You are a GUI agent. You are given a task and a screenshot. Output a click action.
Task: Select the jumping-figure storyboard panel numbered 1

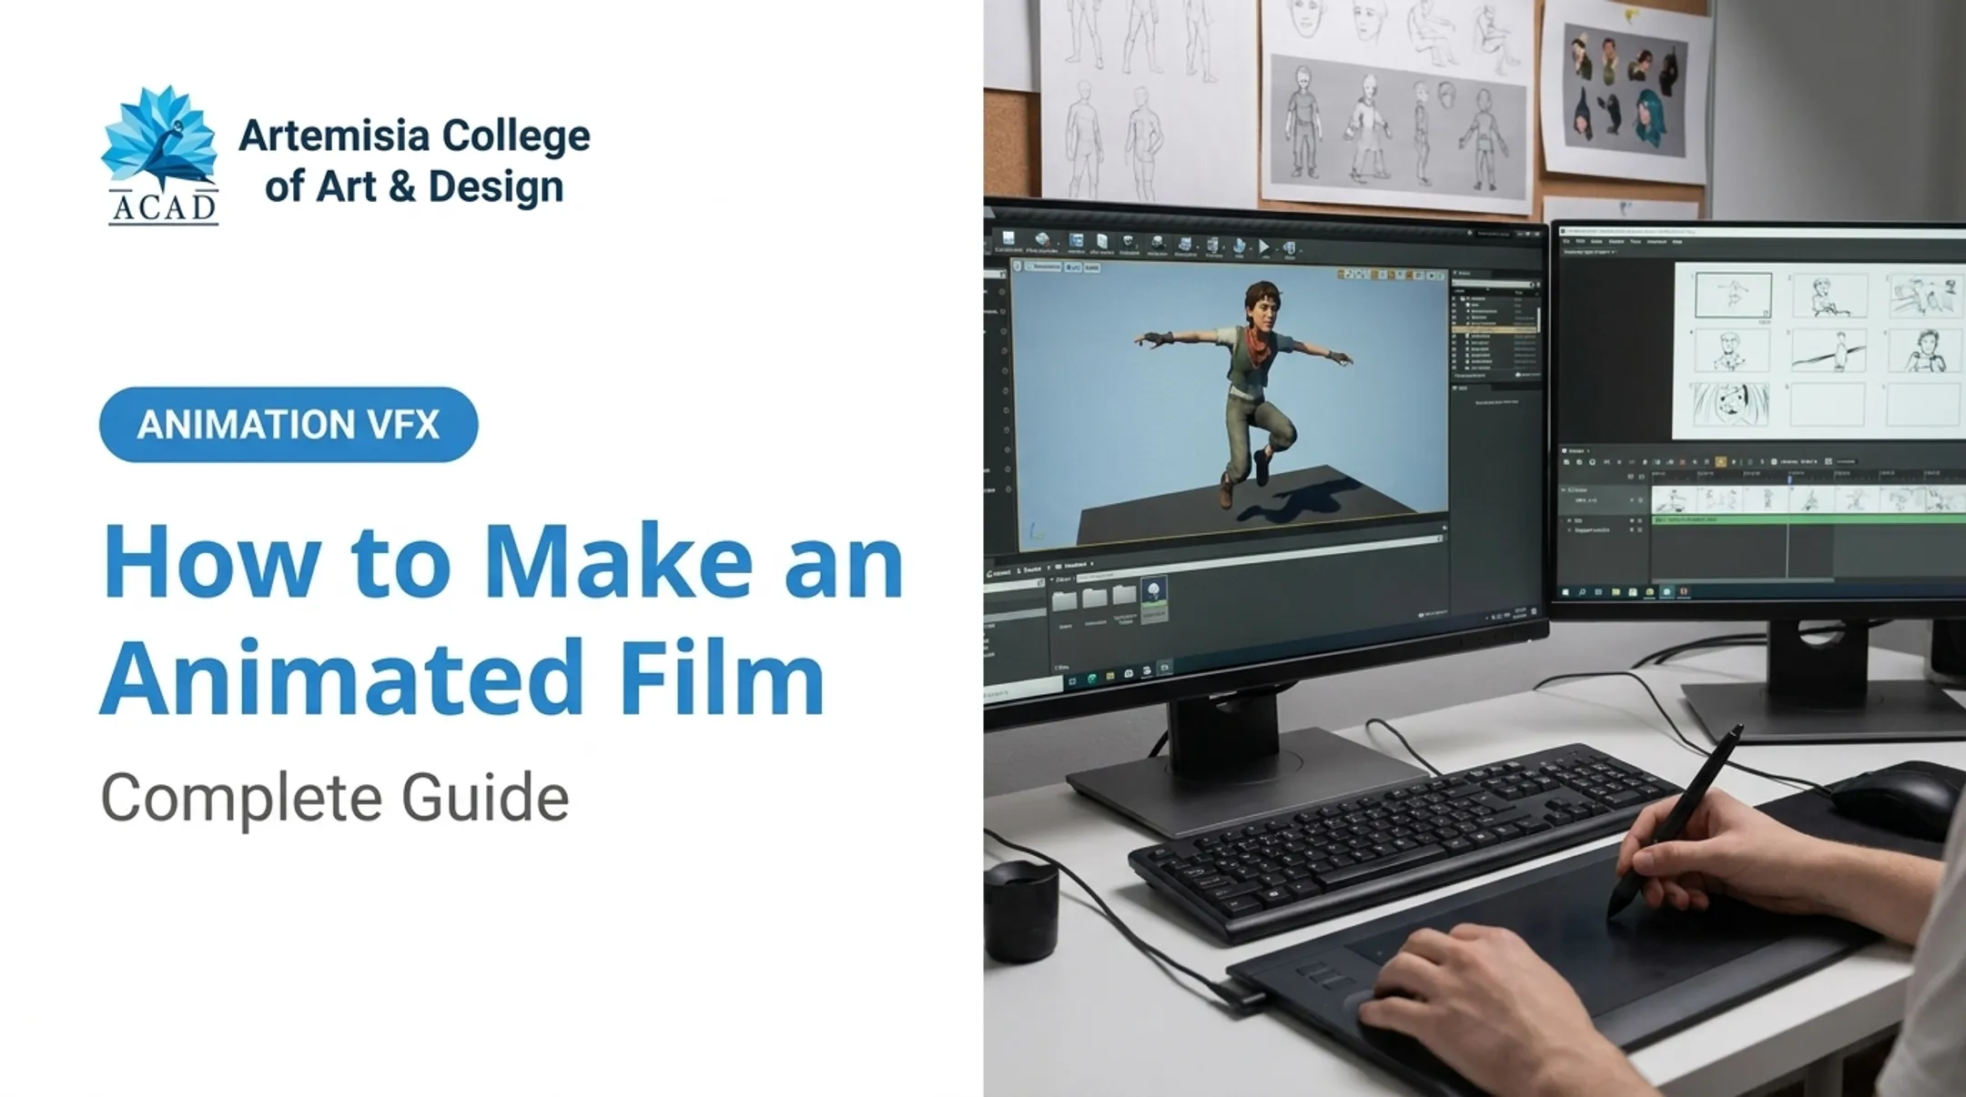(1733, 296)
